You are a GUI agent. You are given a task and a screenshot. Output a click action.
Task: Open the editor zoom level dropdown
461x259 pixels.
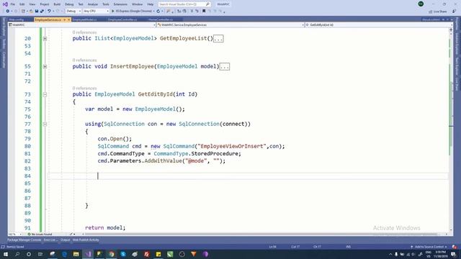tap(15, 235)
